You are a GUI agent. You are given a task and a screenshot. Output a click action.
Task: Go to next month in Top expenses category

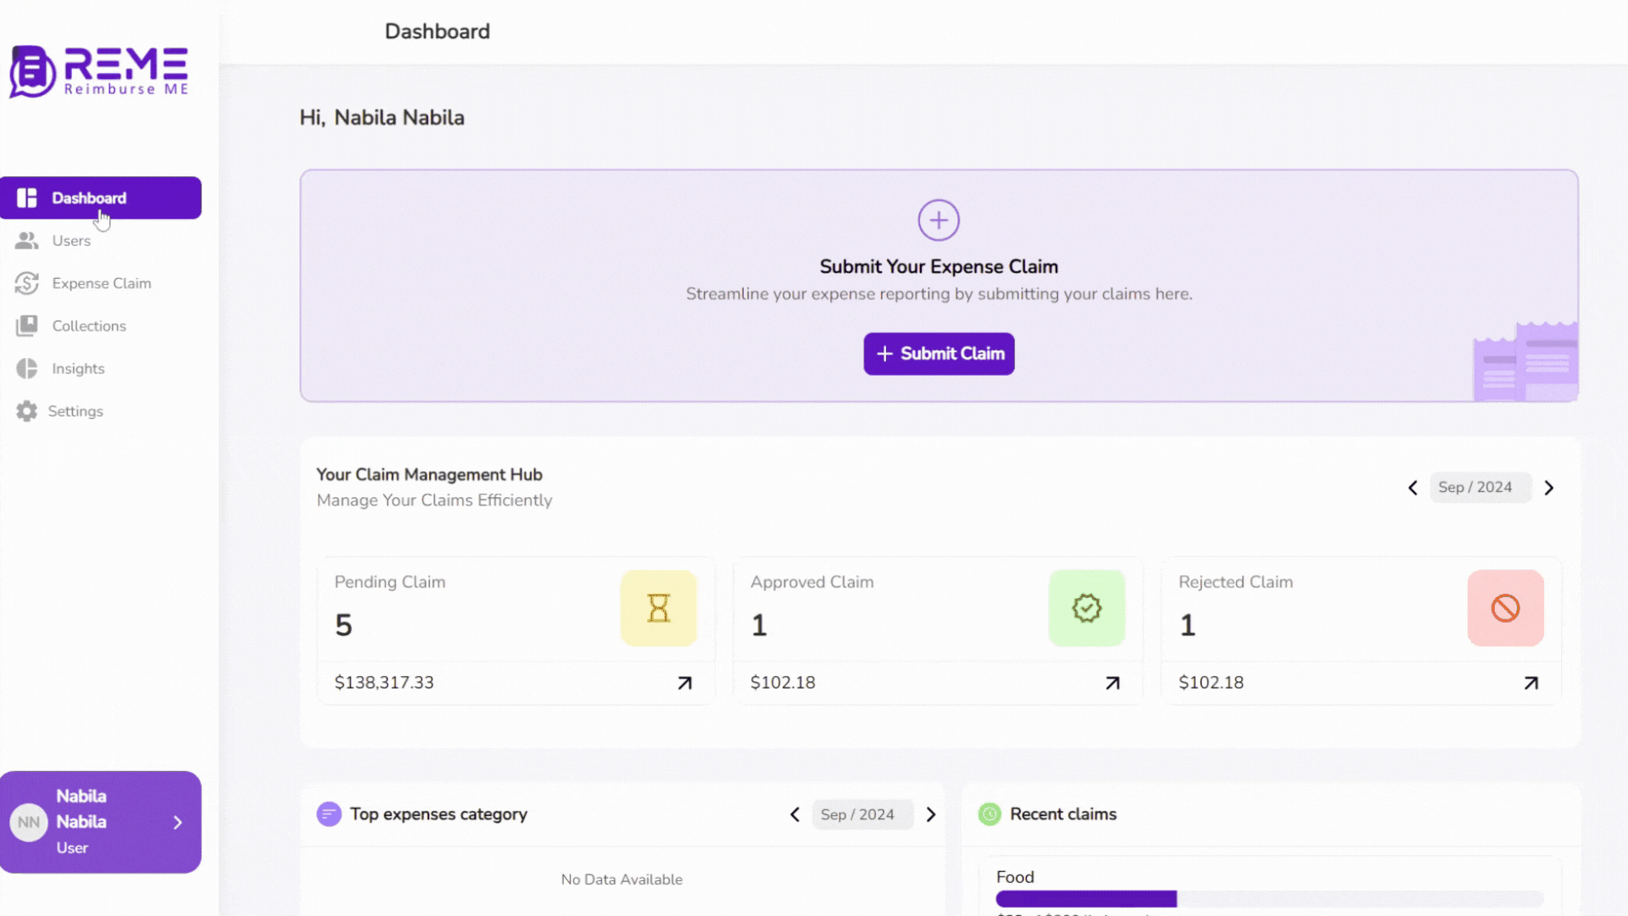931,814
